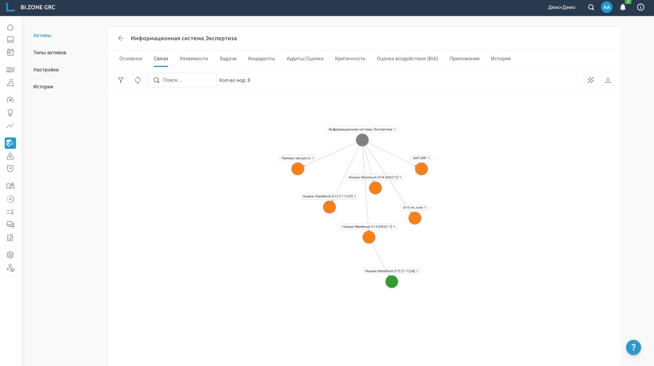Click the orange SAP ERP node
Image resolution: width=654 pixels, height=366 pixels.
tap(421, 169)
